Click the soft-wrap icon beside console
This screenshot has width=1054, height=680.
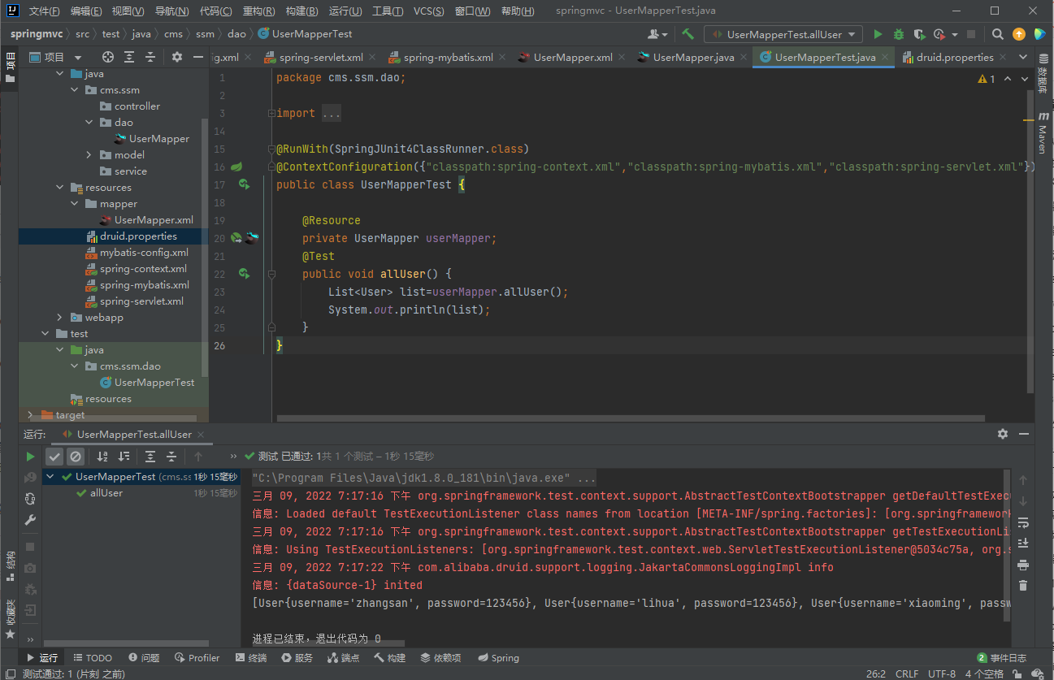point(1023,522)
